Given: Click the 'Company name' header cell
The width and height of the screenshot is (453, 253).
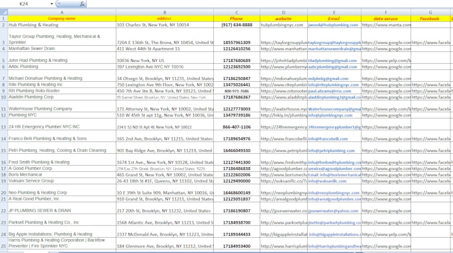Looking at the screenshot, I should point(62,19).
